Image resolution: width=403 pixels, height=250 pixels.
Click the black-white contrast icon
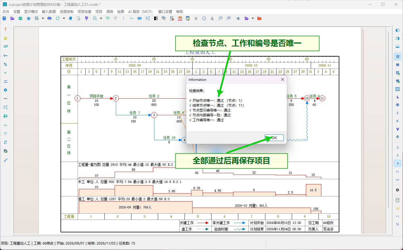[156, 18]
